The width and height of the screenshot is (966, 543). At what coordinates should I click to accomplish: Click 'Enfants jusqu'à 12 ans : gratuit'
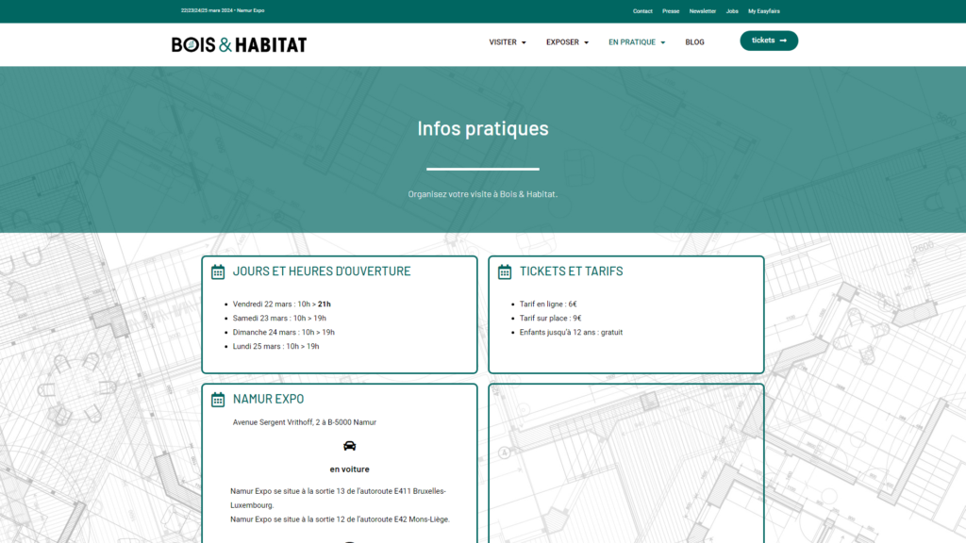(x=571, y=333)
